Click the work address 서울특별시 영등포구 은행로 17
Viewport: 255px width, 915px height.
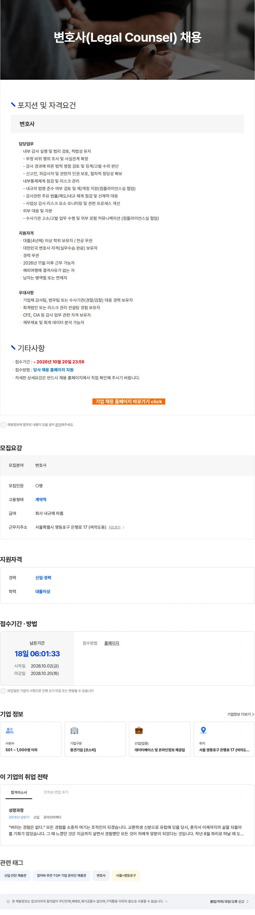point(71,527)
